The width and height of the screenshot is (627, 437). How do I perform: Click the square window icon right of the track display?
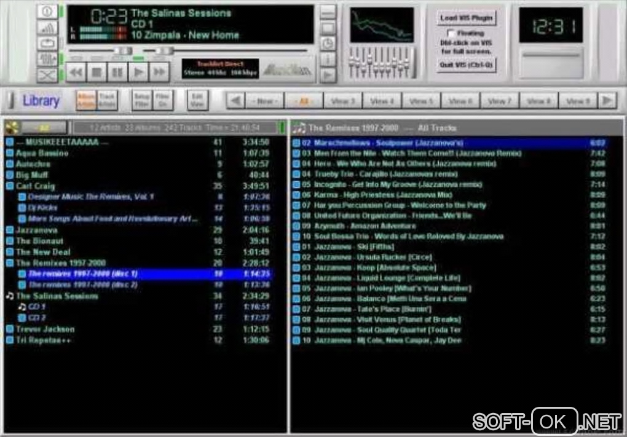(x=328, y=28)
